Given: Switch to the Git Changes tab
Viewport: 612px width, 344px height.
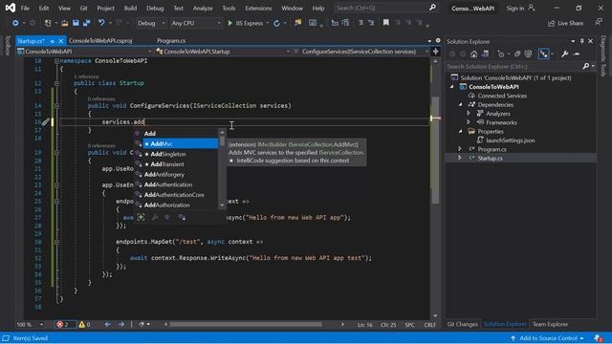Looking at the screenshot, I should pyautogui.click(x=462, y=325).
